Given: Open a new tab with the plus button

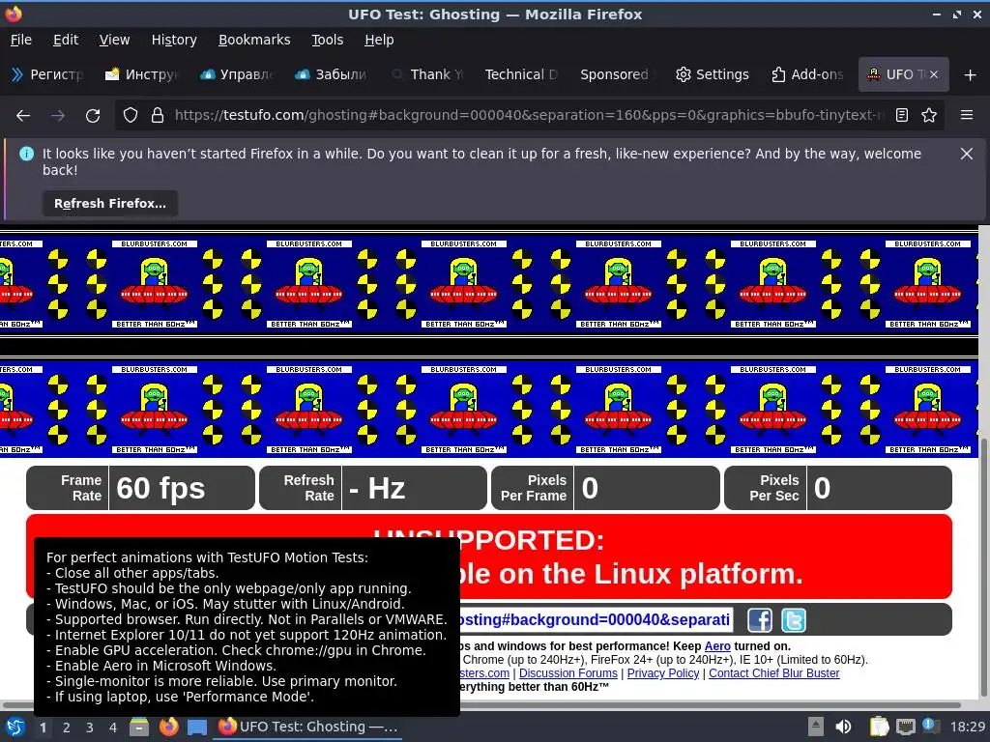Looking at the screenshot, I should pyautogui.click(x=971, y=75).
